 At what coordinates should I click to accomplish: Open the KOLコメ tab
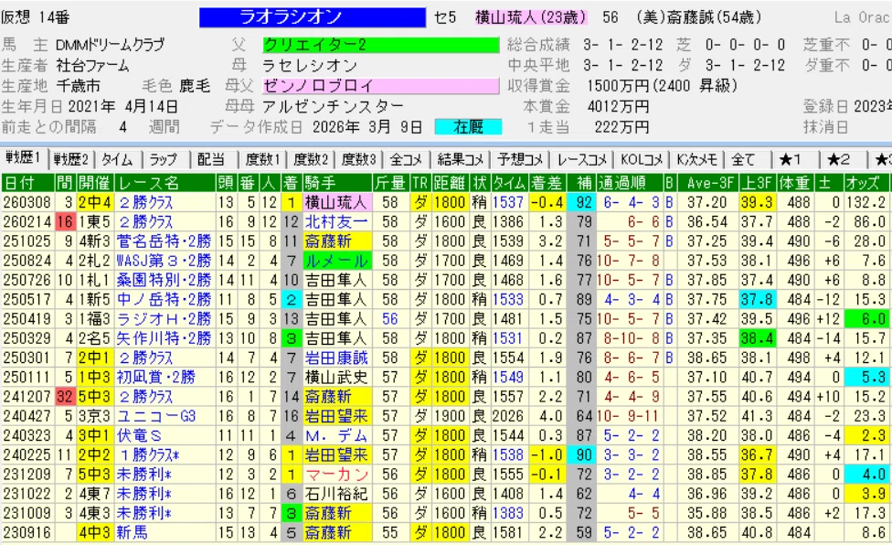pyautogui.click(x=643, y=160)
